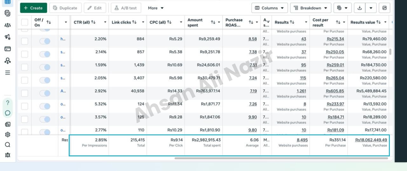The height and width of the screenshot is (171, 407).
Task: Open the campaign link starting with "A..."
Action: pyautogui.click(x=63, y=91)
